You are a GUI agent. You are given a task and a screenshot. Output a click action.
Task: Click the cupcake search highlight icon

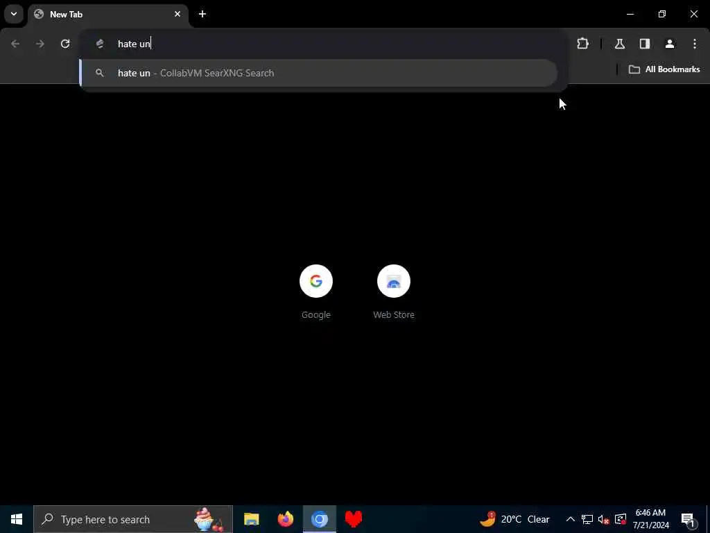[209, 519]
